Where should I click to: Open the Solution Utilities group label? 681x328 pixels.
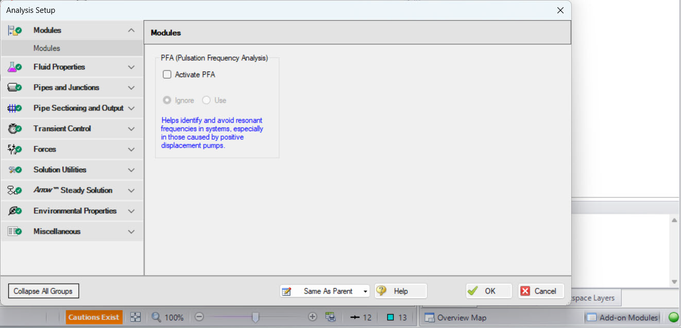pyautogui.click(x=60, y=170)
